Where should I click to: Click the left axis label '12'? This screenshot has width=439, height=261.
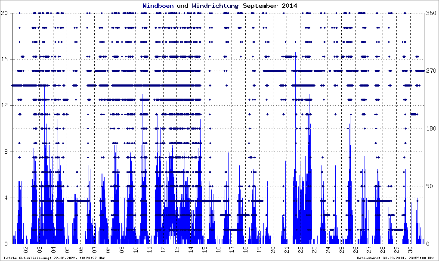coord(4,106)
